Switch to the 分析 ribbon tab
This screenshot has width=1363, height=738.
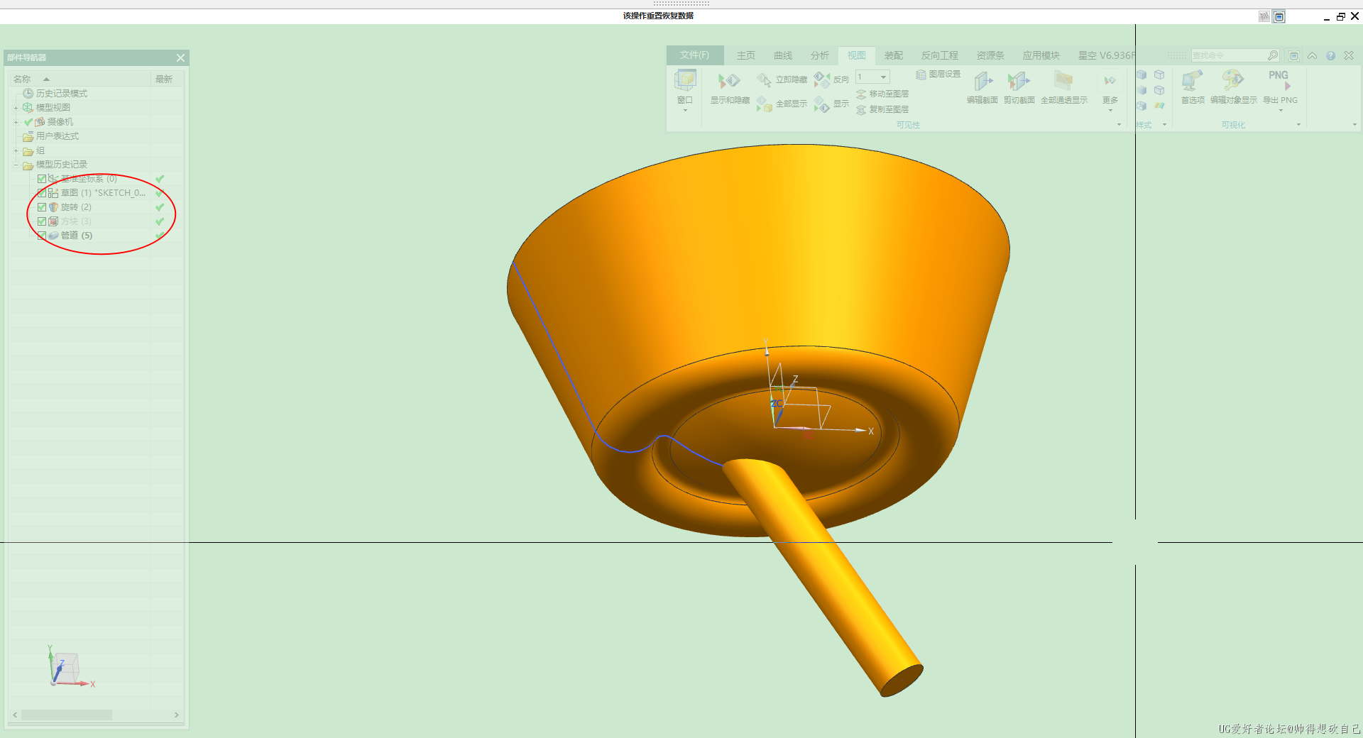pos(819,55)
